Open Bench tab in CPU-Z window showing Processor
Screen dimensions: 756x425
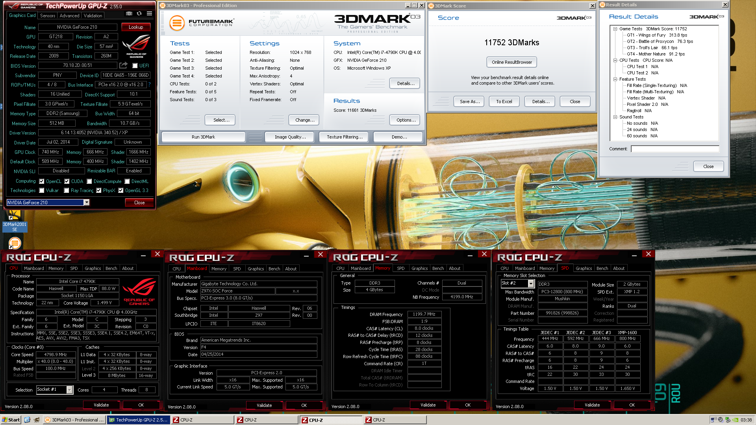pos(111,268)
